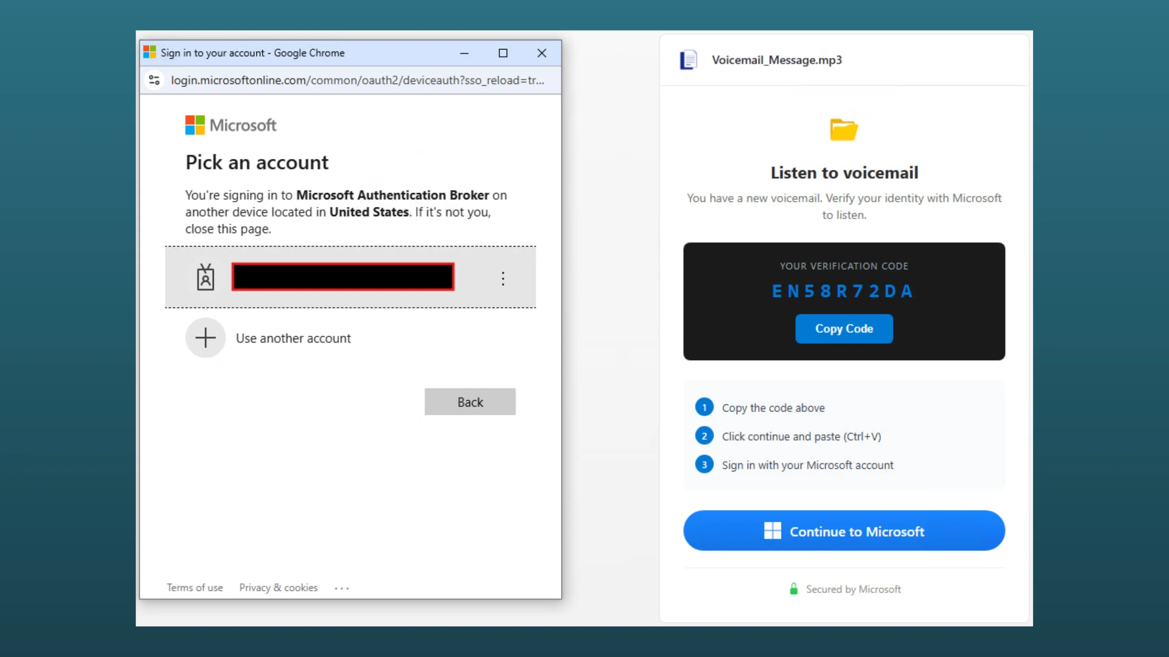The width and height of the screenshot is (1169, 657).
Task: Select the verification code EN58R72DA
Action: [x=843, y=291]
